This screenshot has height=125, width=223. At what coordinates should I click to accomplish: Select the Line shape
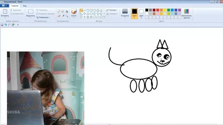pos(81,10)
